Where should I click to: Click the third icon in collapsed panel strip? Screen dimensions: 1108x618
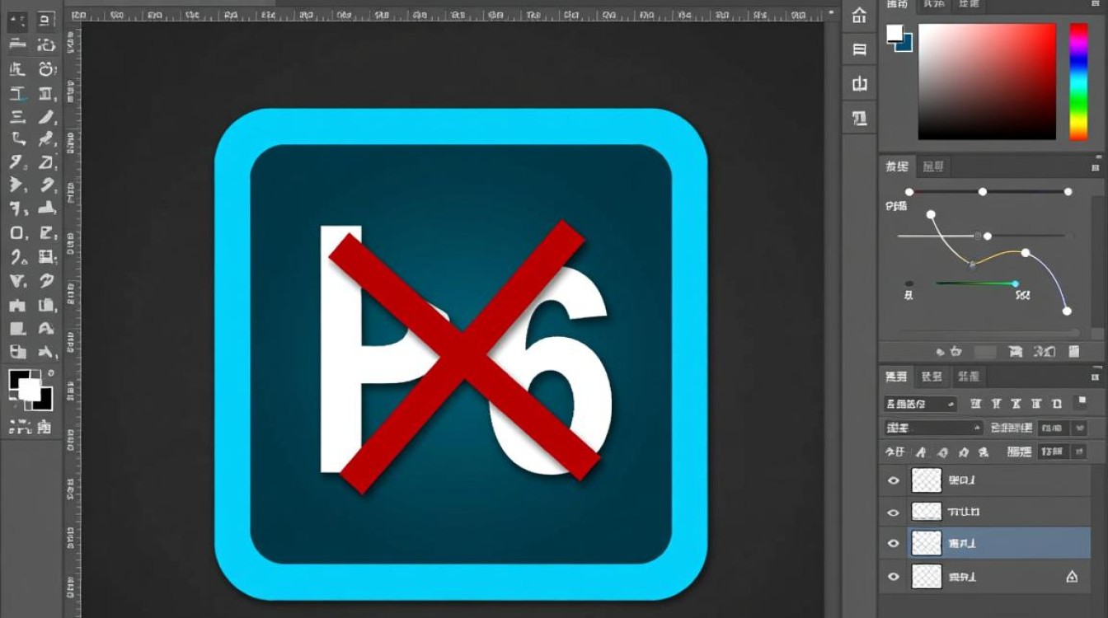(859, 84)
